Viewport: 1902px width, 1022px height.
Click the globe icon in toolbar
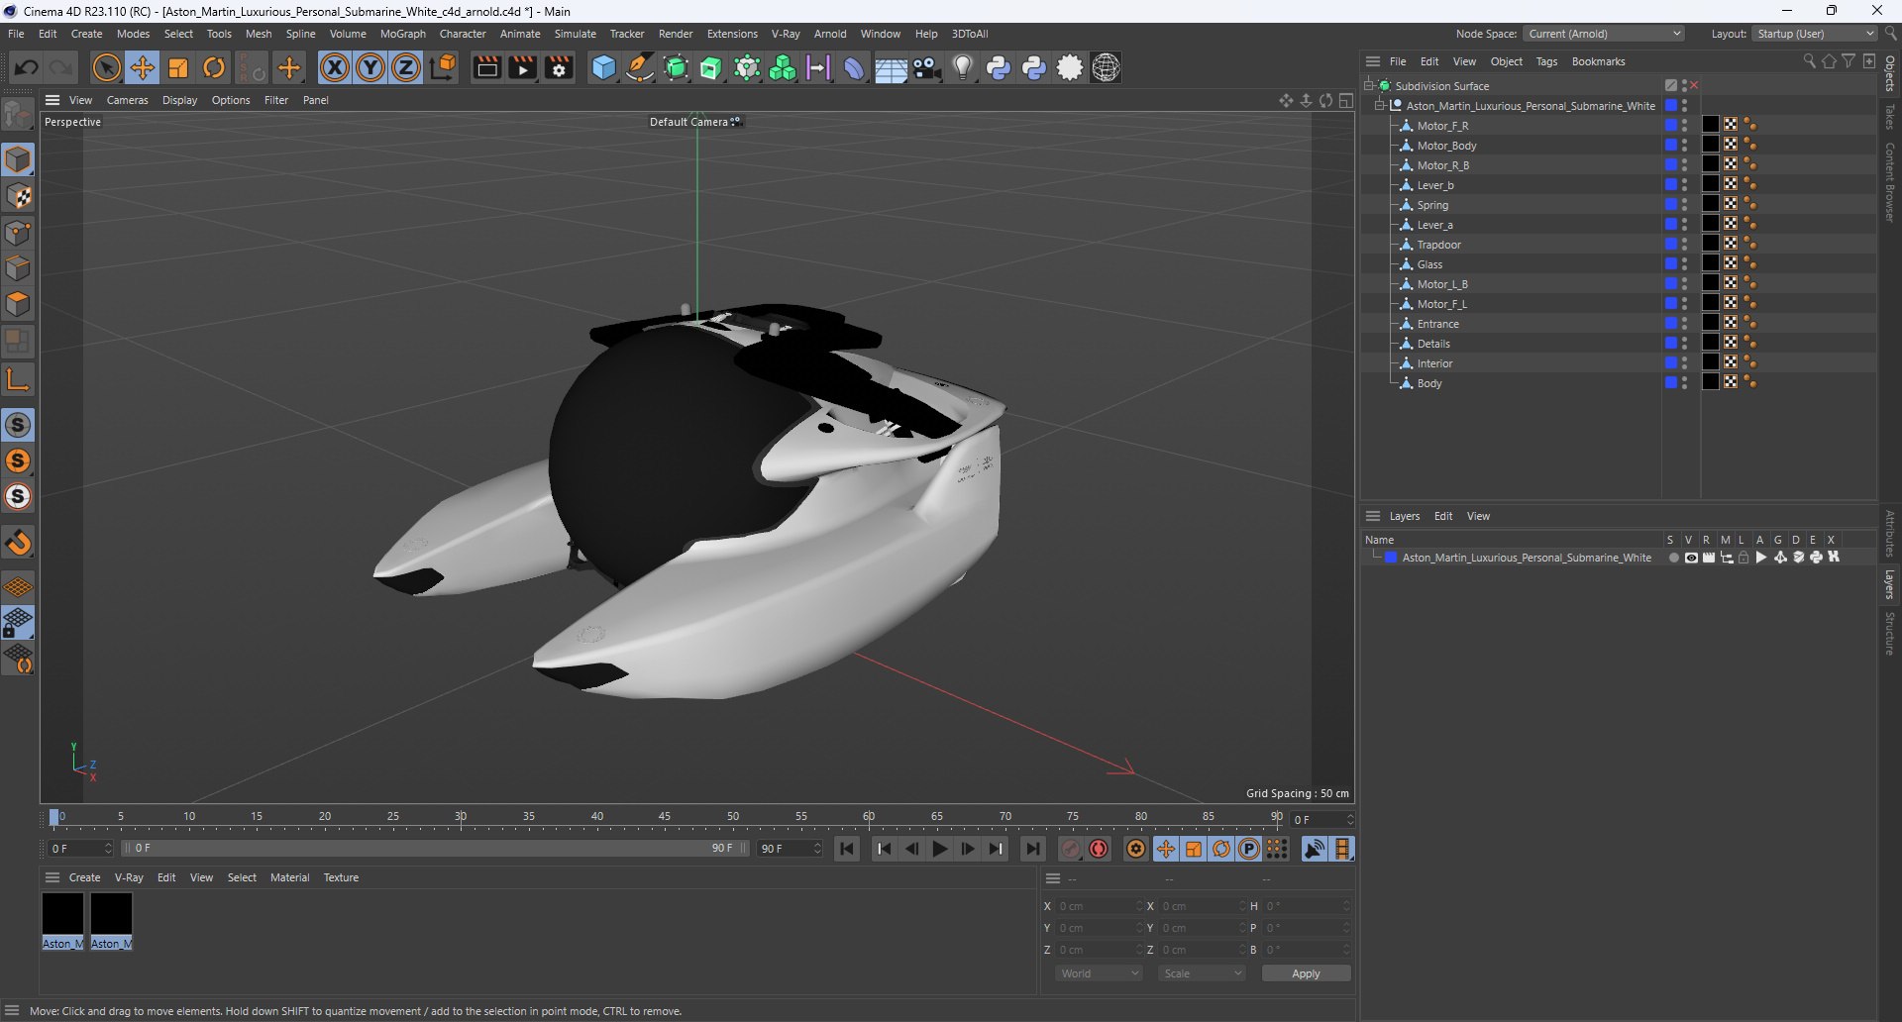tap(1106, 67)
